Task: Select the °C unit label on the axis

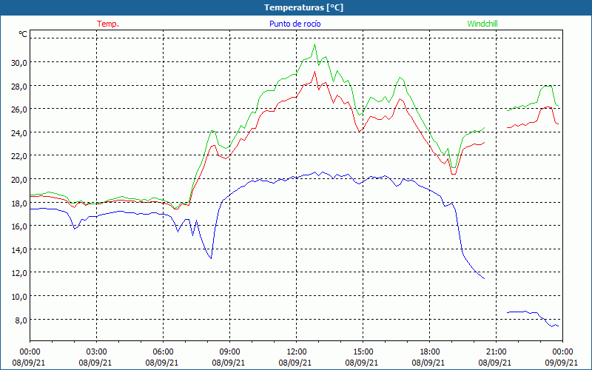Action: tap(23, 34)
